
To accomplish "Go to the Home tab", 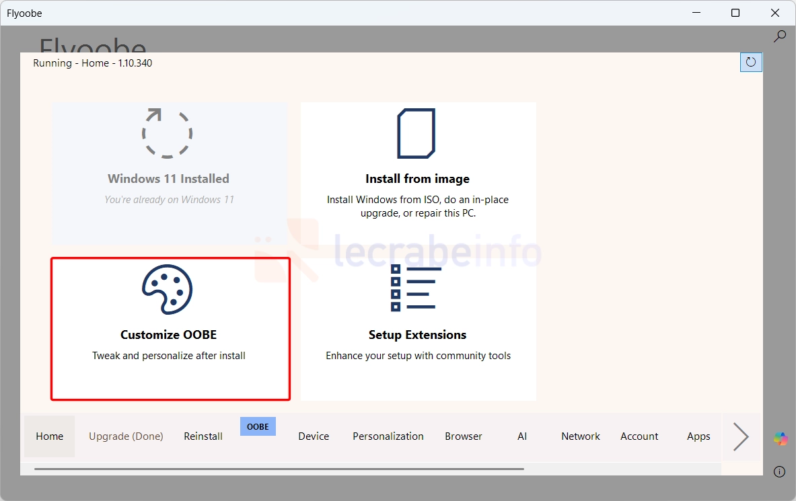I will [50, 436].
